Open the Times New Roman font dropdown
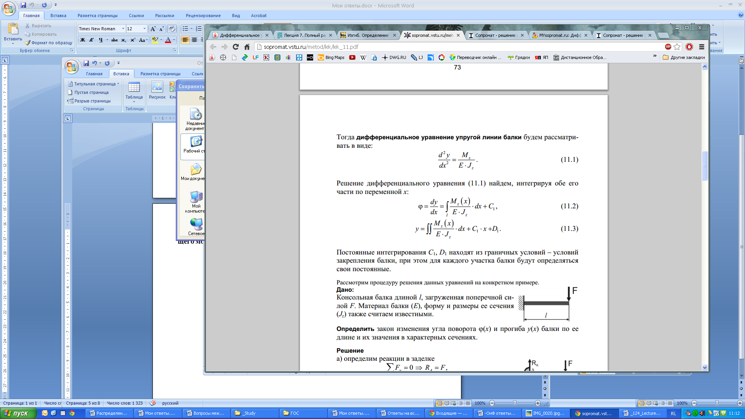The height and width of the screenshot is (419, 745). click(123, 29)
